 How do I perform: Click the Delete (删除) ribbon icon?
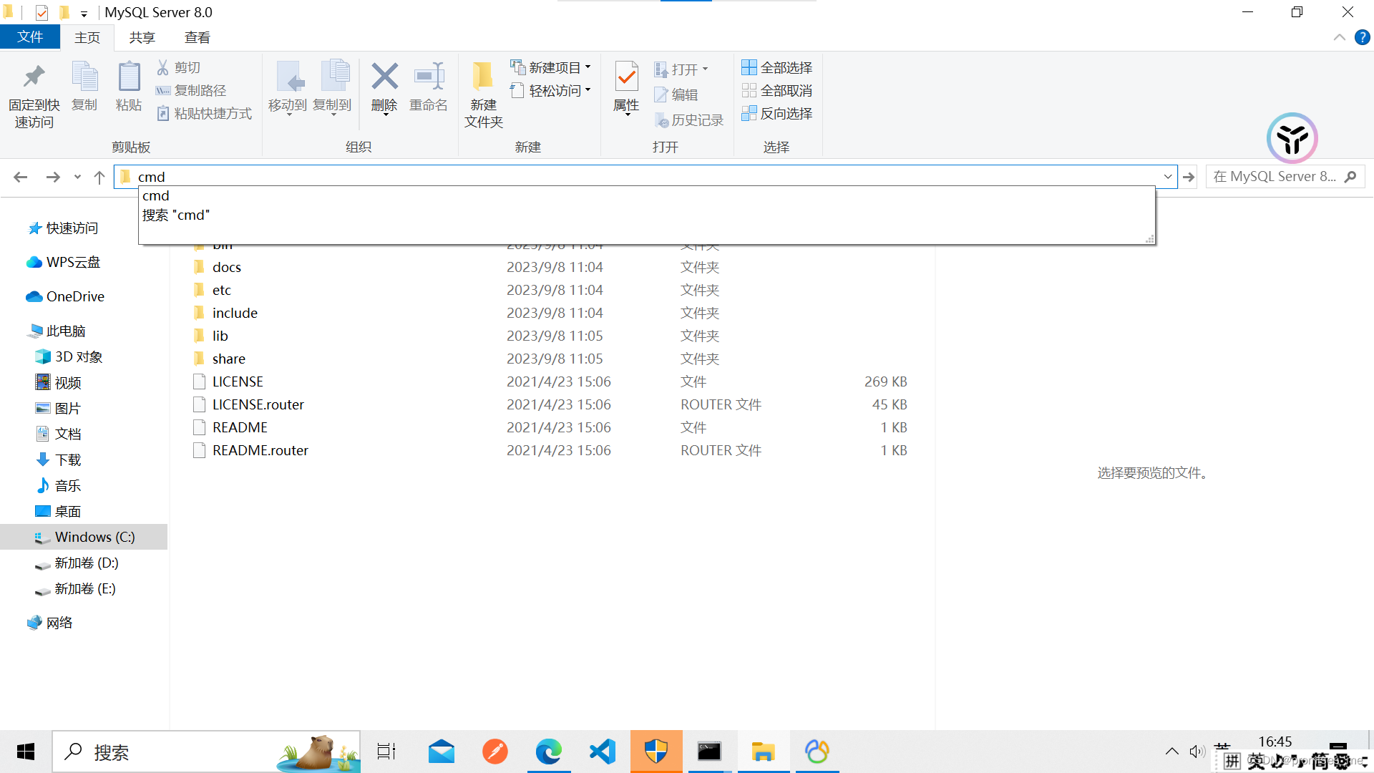[384, 77]
